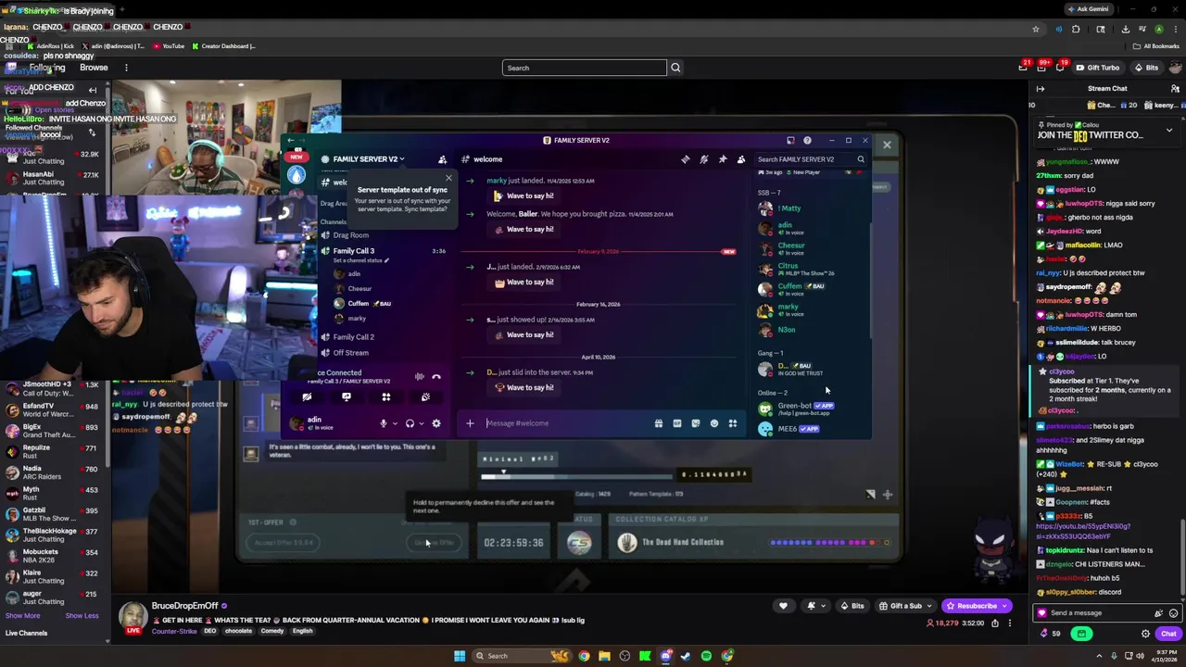Send a gift from Discord message bar
This screenshot has height=667, width=1186.
(x=659, y=423)
